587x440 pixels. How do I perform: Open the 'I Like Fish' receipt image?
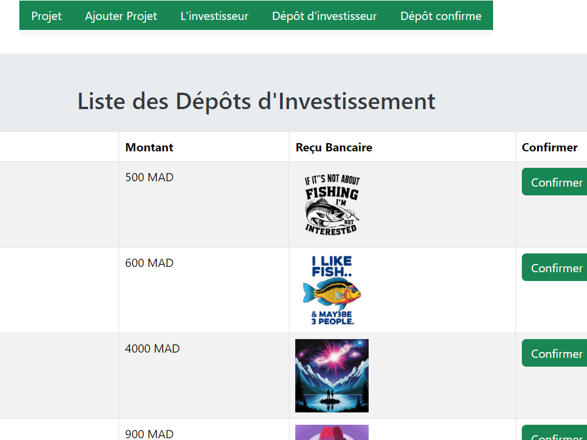pos(332,290)
